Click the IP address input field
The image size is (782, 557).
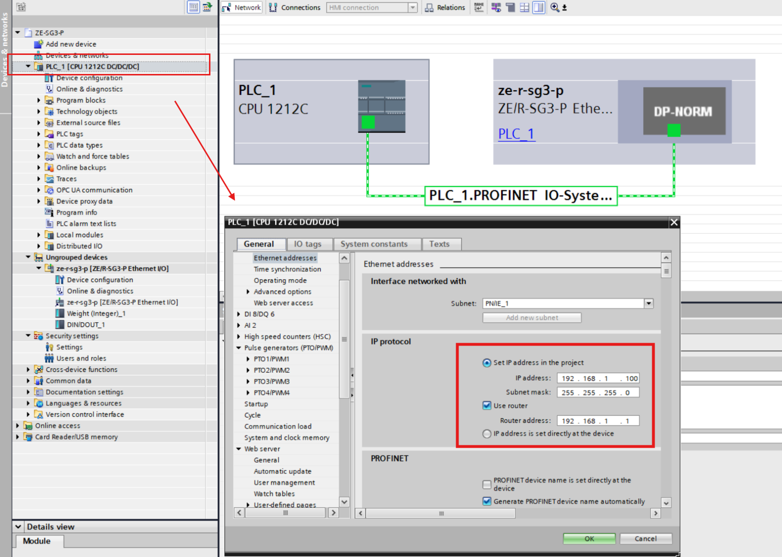click(x=598, y=378)
